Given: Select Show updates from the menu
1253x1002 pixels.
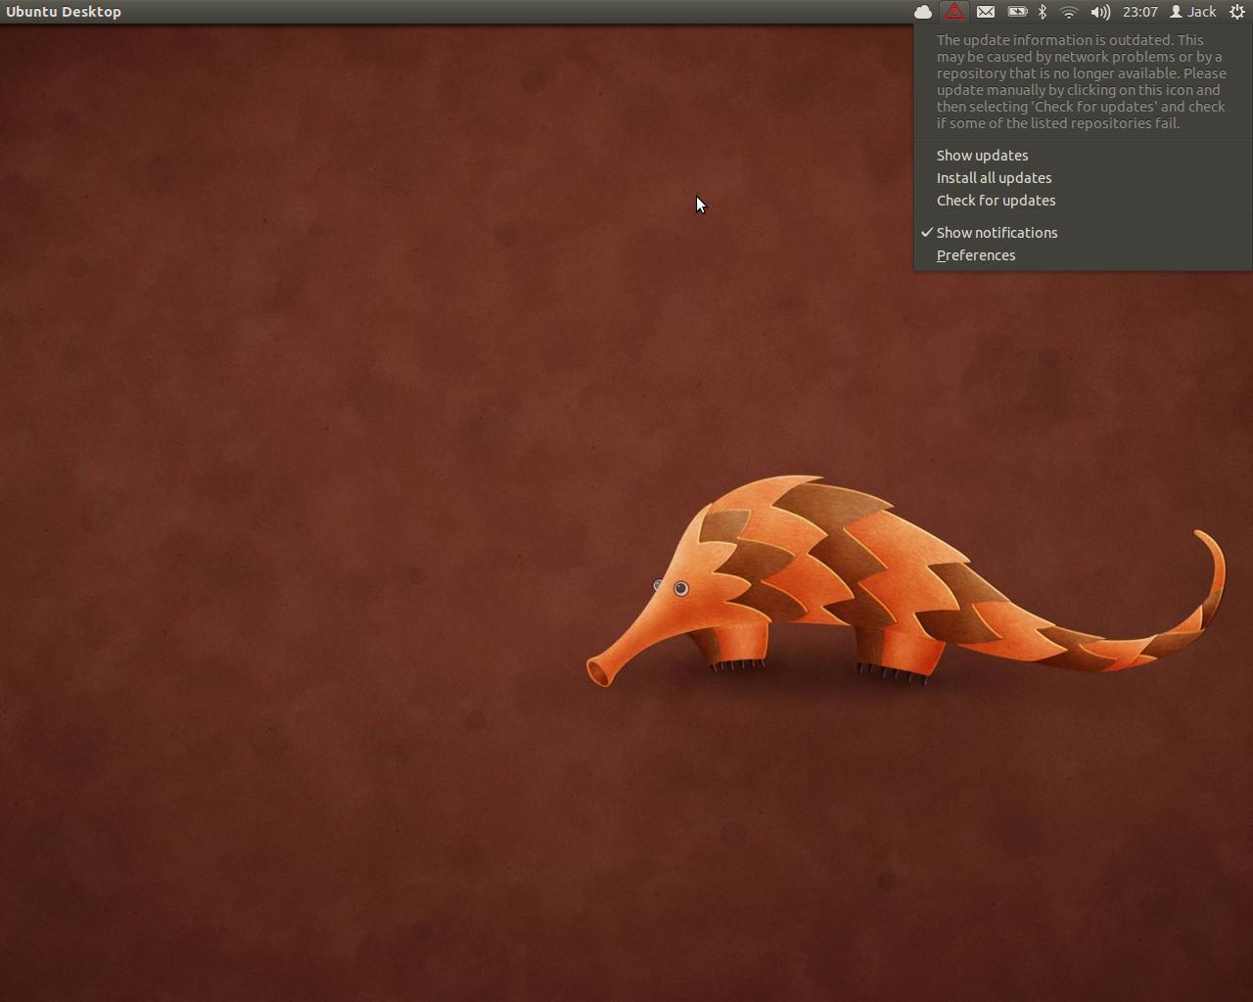Looking at the screenshot, I should (x=1083, y=156).
